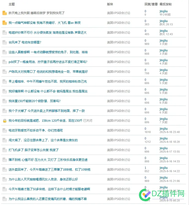The image size is (189, 205).
Task: Open '美国VPS综合讨论' forum link in '台风来了' row
Action: coord(119,42)
